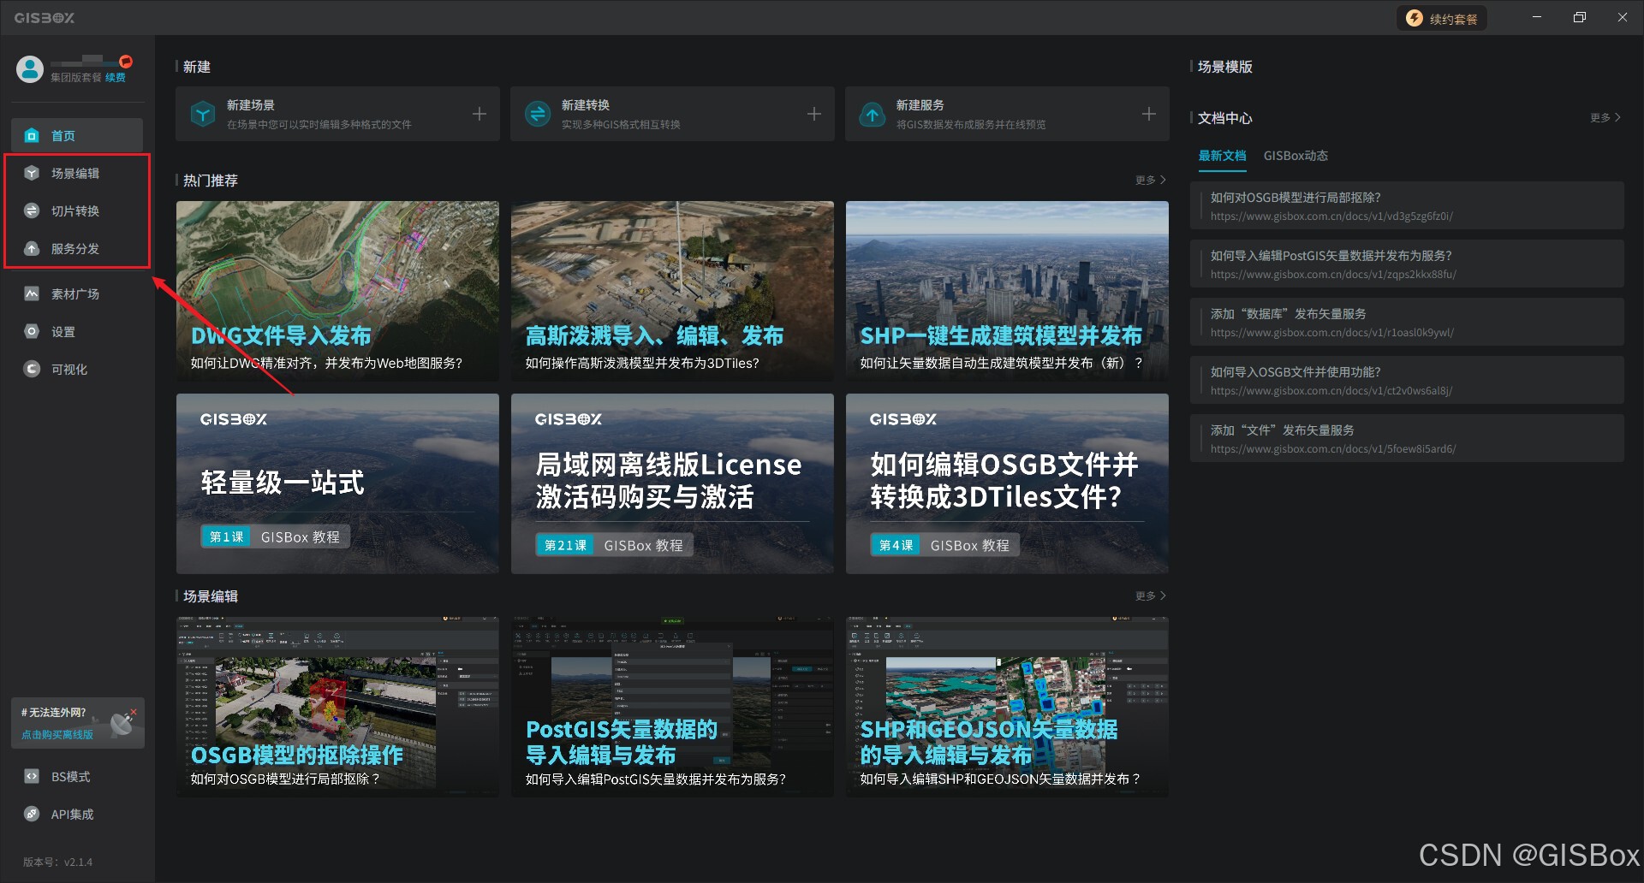Click plus sign on 新建场景 card
The width and height of the screenshot is (1644, 883).
pyautogui.click(x=479, y=114)
